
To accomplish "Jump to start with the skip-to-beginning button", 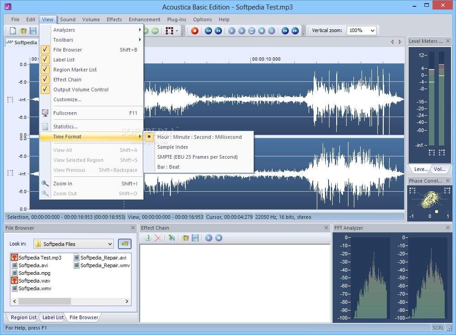I will pyautogui.click(x=208, y=31).
